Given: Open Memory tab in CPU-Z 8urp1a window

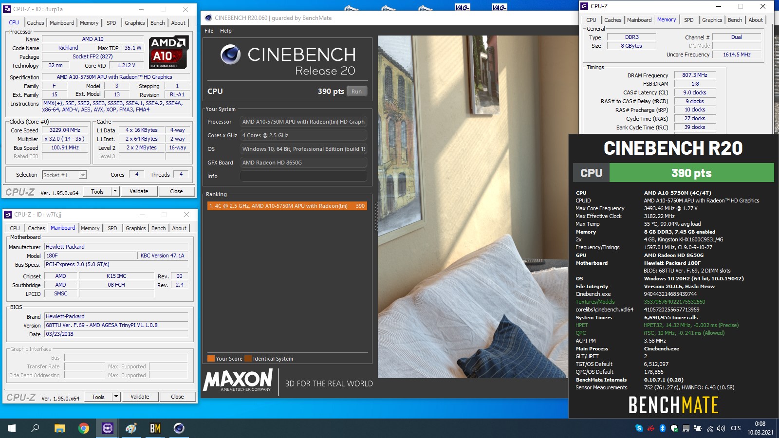Looking at the screenshot, I should tap(89, 23).
